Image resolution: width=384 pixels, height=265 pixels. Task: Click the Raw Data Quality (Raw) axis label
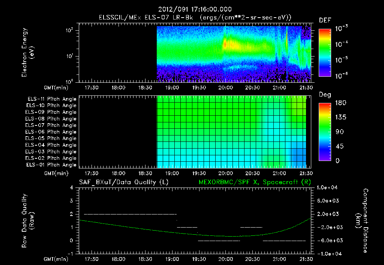tap(28, 221)
